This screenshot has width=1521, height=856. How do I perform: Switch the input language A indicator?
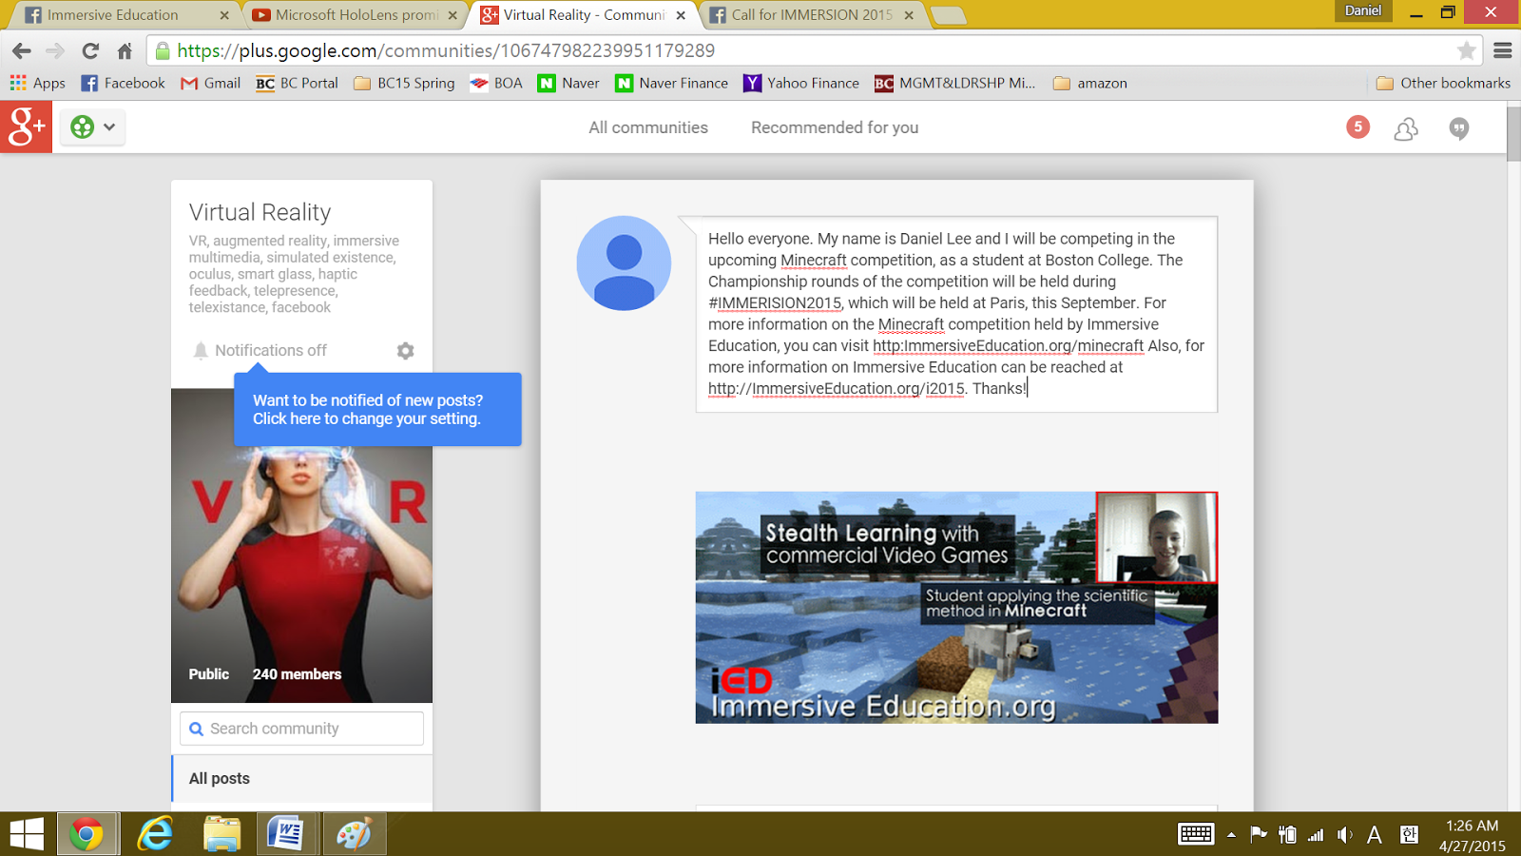coord(1375,834)
